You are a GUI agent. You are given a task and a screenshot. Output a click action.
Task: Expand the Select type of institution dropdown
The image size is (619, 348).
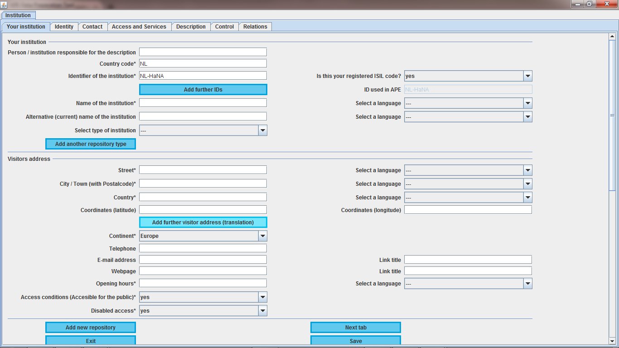(203, 130)
